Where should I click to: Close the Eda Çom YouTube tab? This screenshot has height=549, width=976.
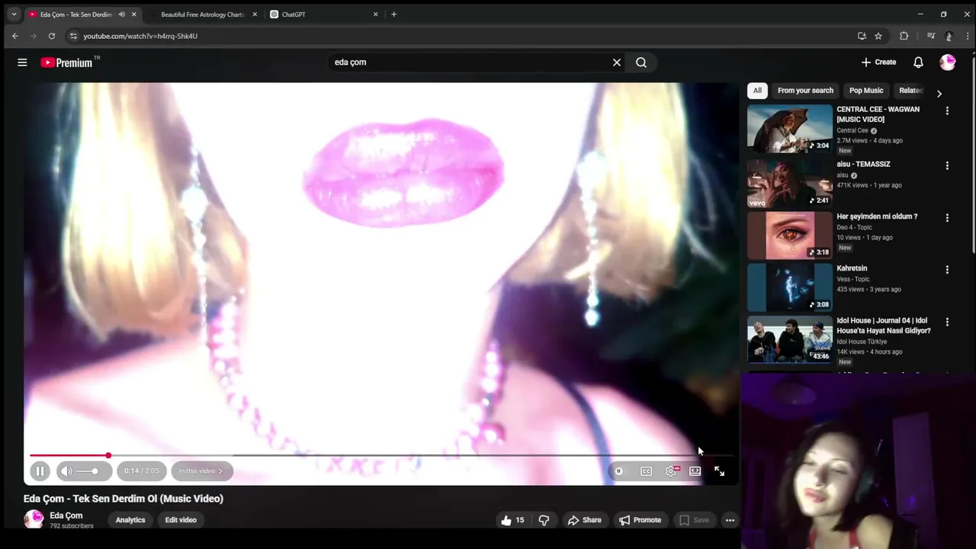[134, 14]
